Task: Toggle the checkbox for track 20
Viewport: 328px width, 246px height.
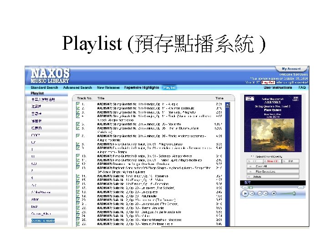Action: 78,200
